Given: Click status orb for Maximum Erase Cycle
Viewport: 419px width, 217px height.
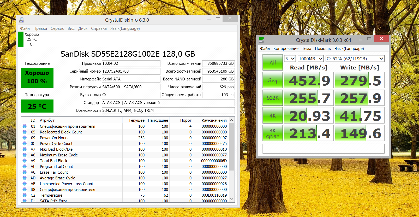Looking at the screenshot, I should (x=25, y=155).
